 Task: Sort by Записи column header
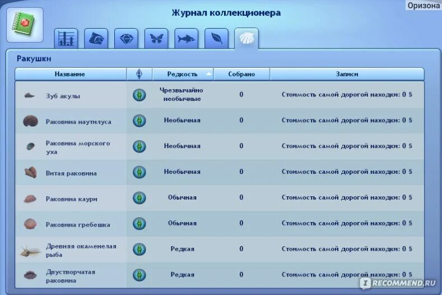(x=347, y=74)
